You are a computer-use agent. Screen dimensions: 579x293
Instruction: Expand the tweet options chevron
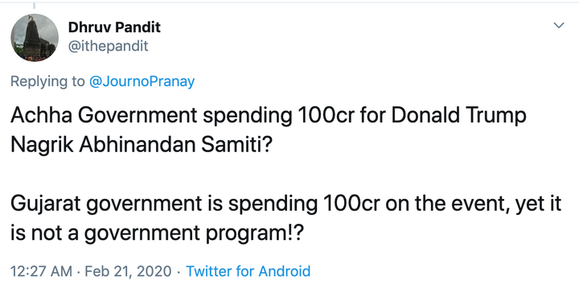click(559, 26)
